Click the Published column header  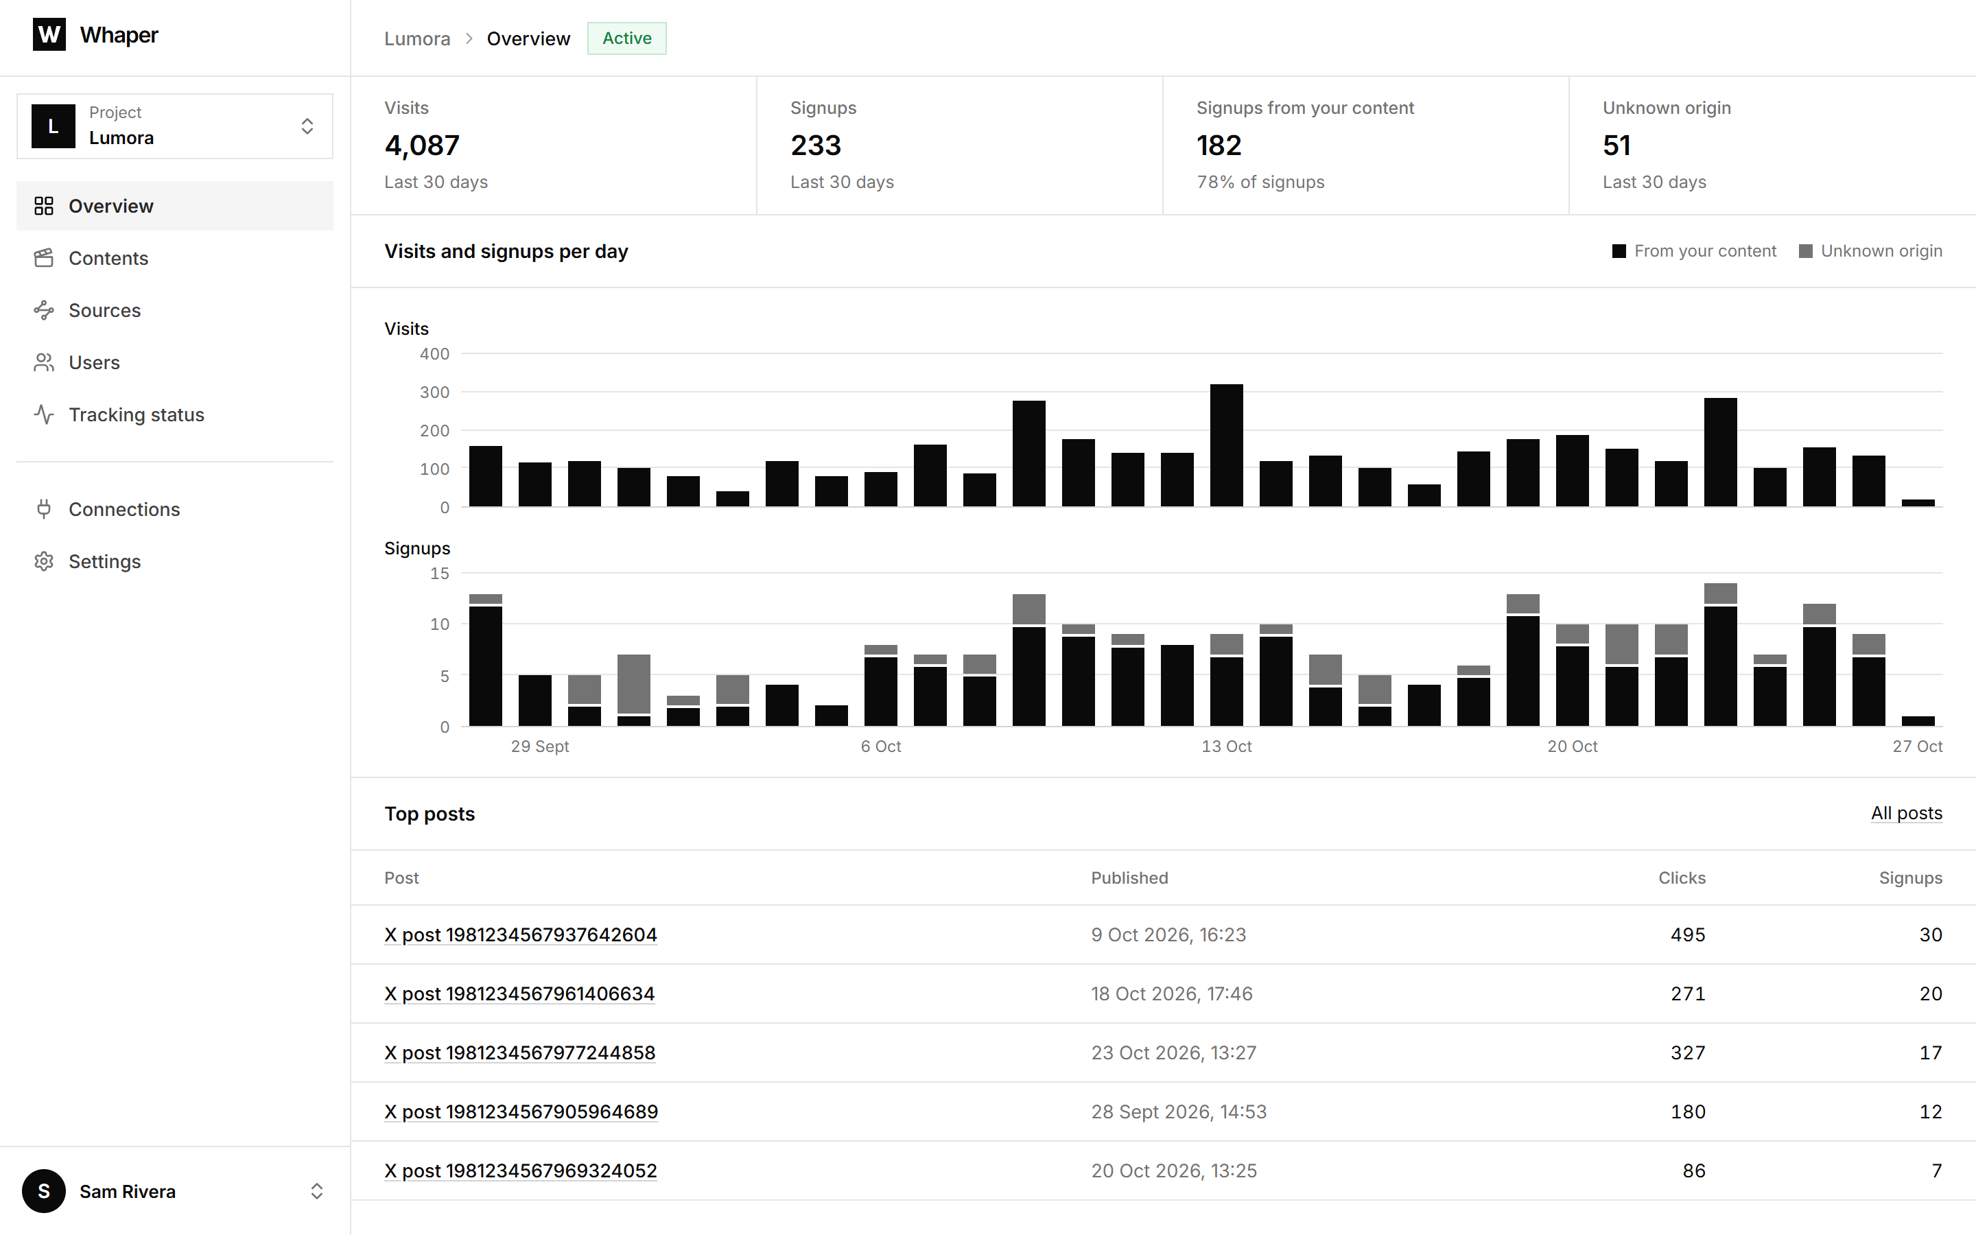click(x=1129, y=878)
